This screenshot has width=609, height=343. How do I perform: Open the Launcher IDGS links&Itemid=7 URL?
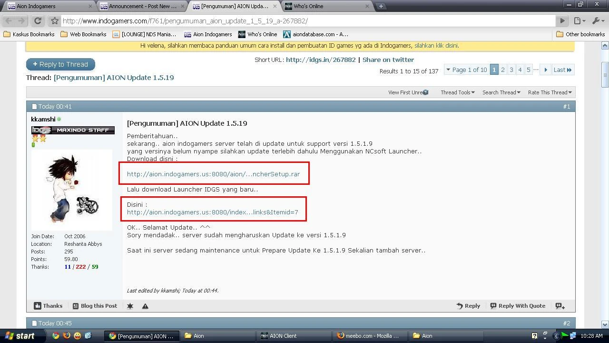pyautogui.click(x=212, y=212)
